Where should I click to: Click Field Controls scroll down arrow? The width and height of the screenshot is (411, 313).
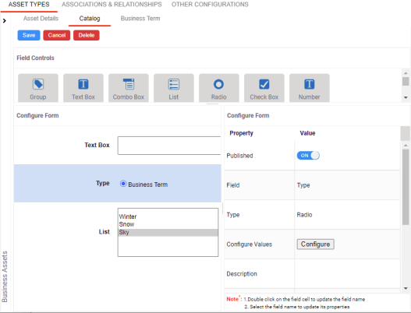click(x=406, y=97)
